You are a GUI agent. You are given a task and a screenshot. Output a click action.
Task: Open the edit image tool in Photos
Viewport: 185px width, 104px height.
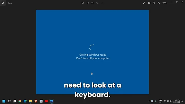(x=83, y=3)
